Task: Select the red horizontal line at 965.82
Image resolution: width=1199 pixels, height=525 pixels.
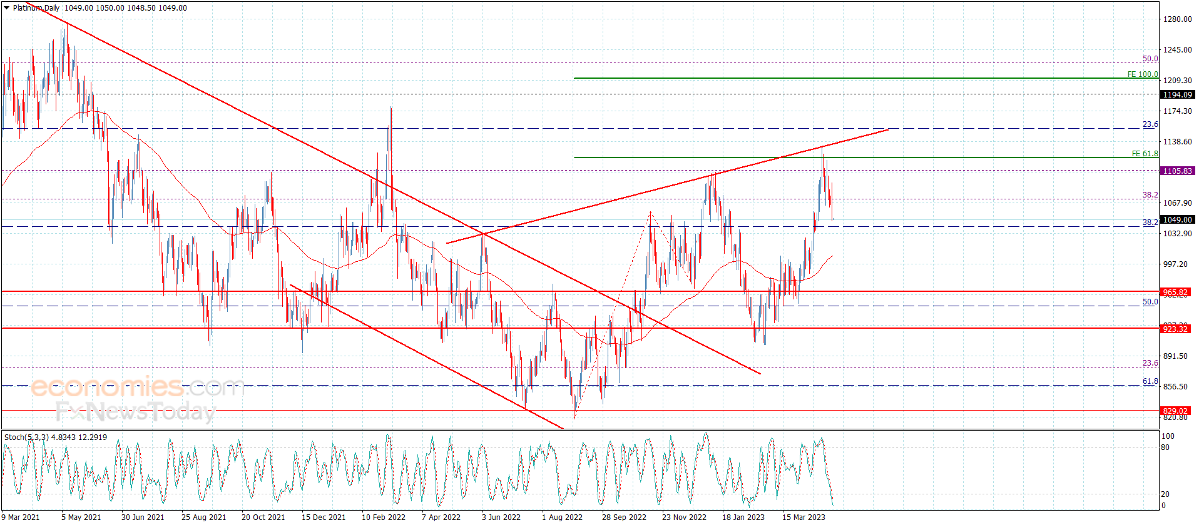Action: point(580,291)
